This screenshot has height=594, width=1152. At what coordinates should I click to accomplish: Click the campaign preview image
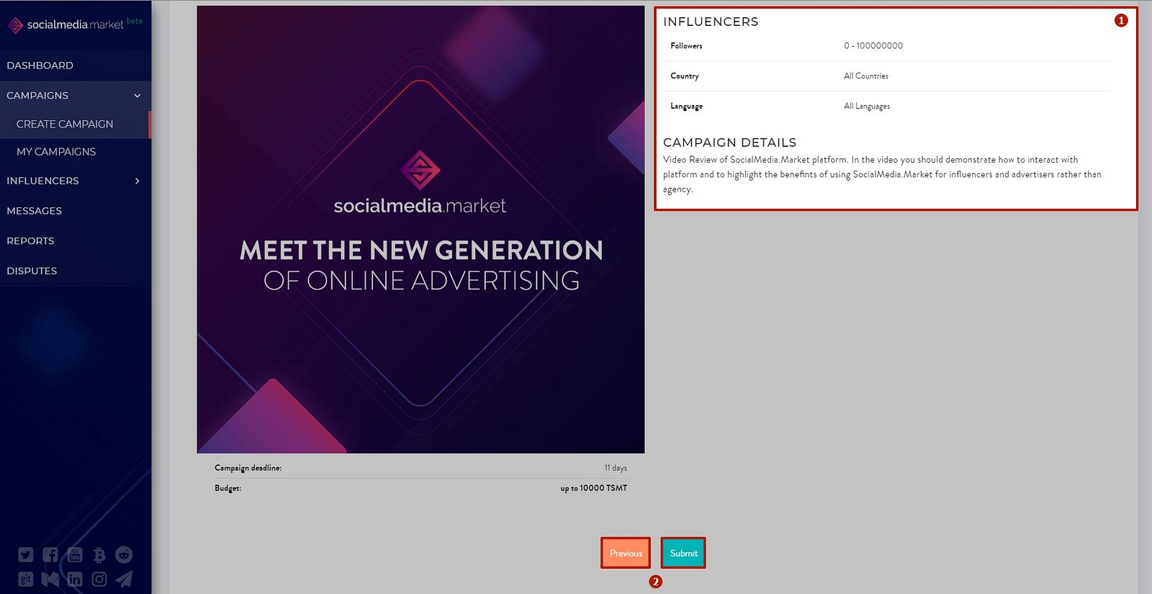[420, 230]
